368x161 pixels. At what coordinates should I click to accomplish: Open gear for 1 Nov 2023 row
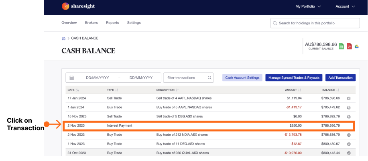coord(349,144)
